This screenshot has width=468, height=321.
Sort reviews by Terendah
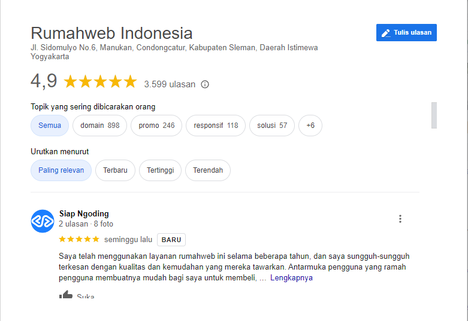208,170
